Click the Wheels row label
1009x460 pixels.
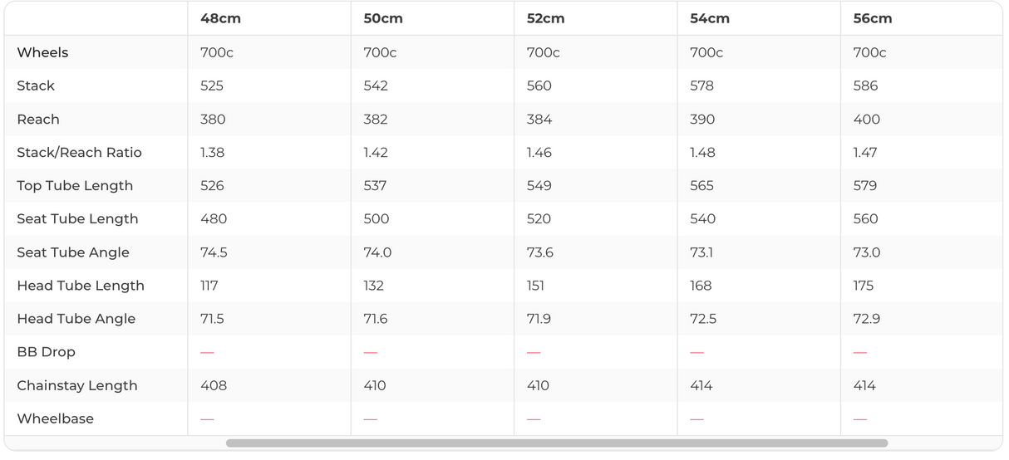[x=42, y=52]
